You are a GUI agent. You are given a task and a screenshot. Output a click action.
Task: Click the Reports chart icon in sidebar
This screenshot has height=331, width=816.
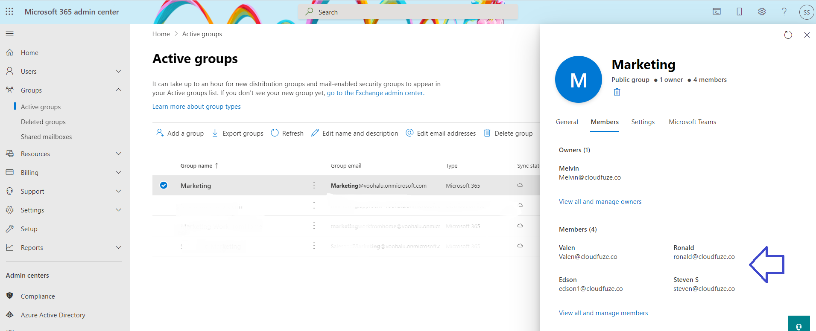tap(9, 247)
